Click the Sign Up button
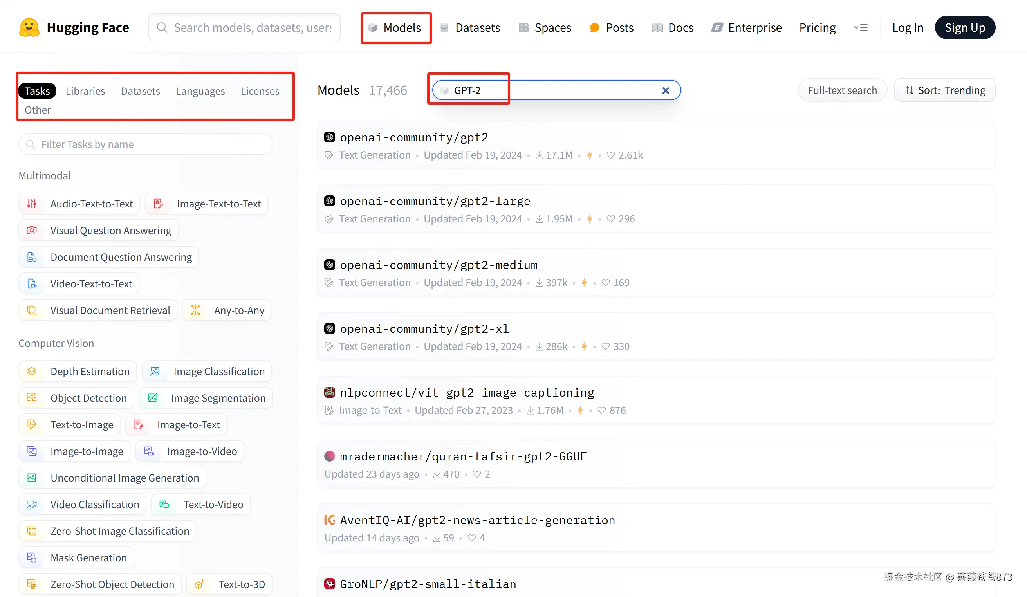This screenshot has height=597, width=1027. [x=964, y=27]
